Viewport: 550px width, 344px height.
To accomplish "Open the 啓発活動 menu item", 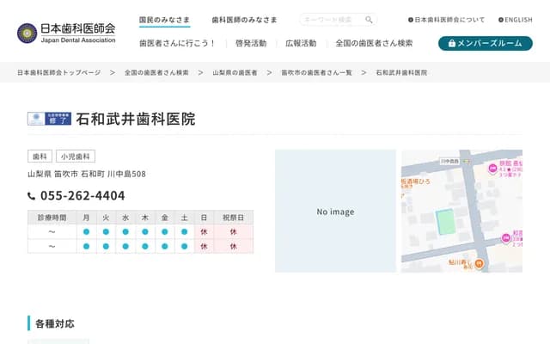I will 251,43.
